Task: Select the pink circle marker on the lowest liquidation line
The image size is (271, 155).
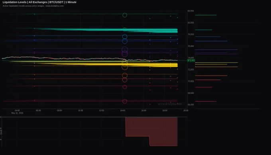Action: click(125, 101)
